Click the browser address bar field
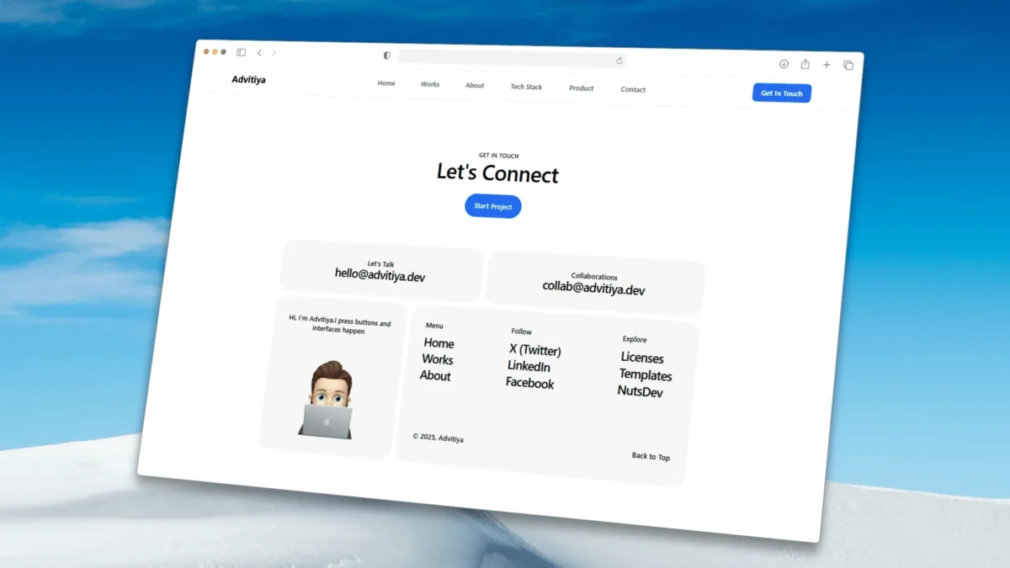The height and width of the screenshot is (568, 1010). pos(505,58)
